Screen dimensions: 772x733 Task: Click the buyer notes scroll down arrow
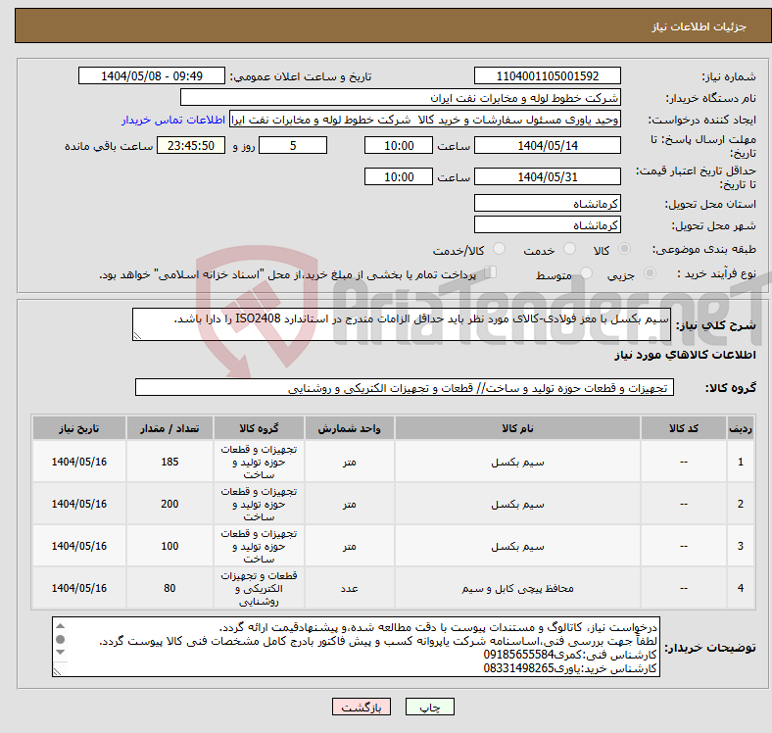pos(60,653)
